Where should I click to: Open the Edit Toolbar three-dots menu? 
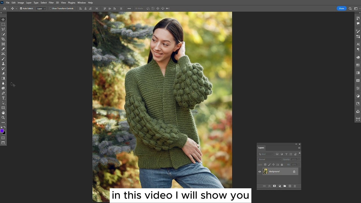[x=3, y=123]
